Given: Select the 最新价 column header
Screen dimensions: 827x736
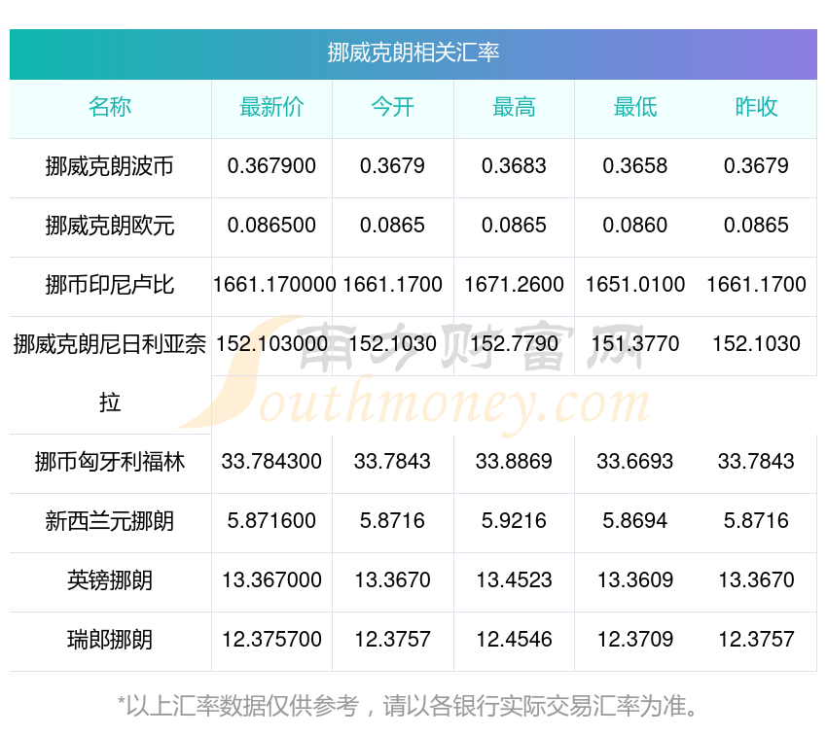Looking at the screenshot, I should tap(271, 107).
